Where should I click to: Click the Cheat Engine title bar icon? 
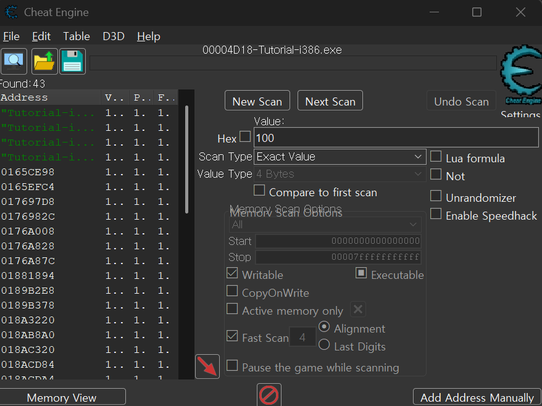pyautogui.click(x=11, y=12)
